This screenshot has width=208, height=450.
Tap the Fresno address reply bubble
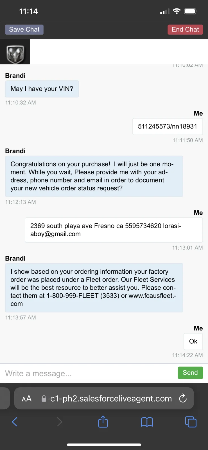coord(114,230)
